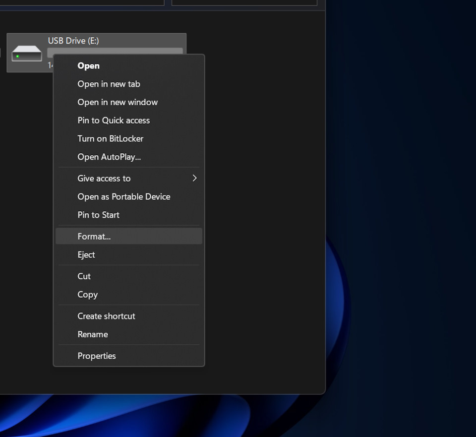Select the USB Drive (E:) label text
476x437 pixels.
(73, 41)
